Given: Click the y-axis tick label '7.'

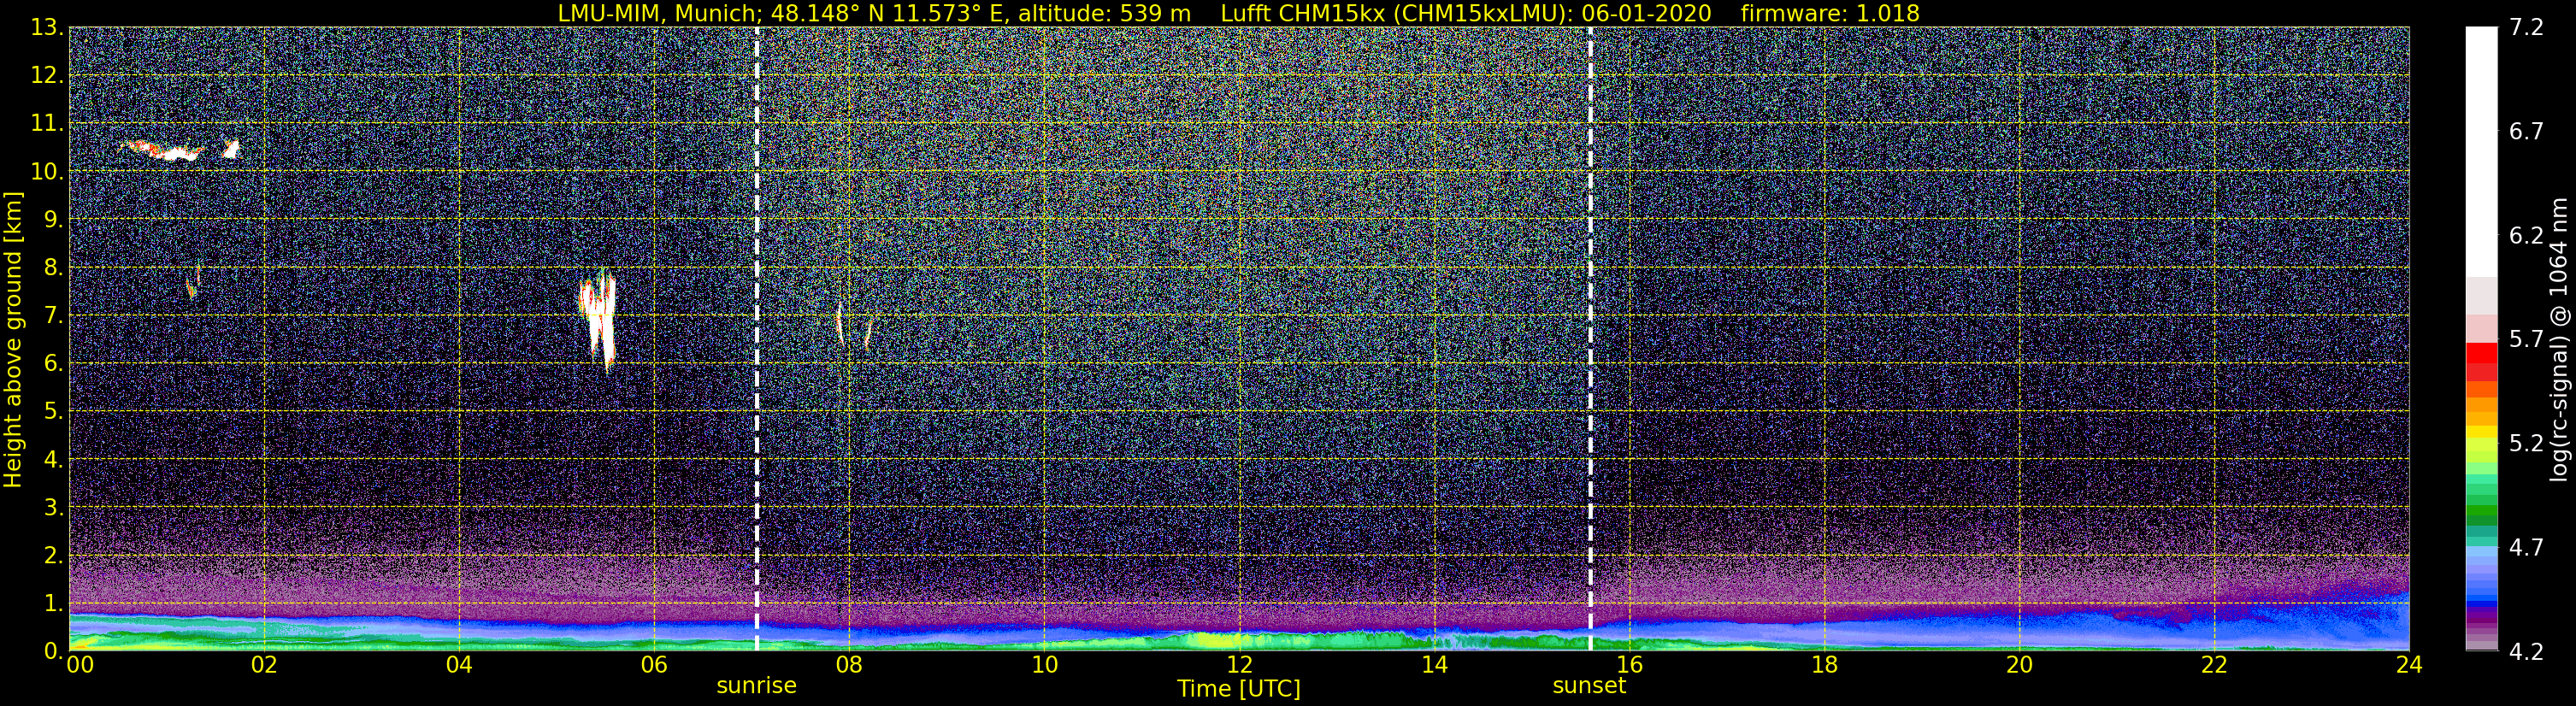Looking at the screenshot, I should pos(54,315).
